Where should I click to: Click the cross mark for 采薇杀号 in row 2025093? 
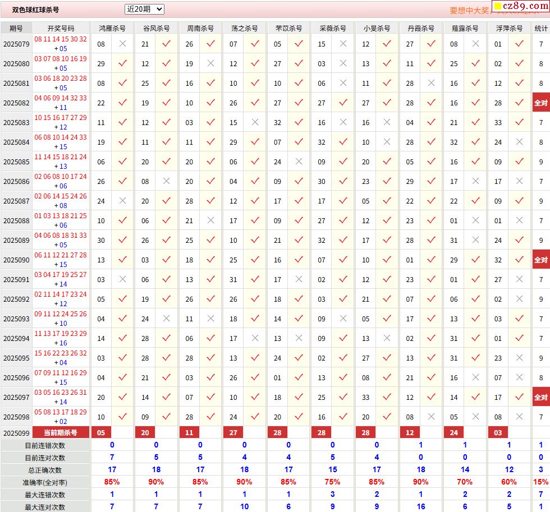343,319
